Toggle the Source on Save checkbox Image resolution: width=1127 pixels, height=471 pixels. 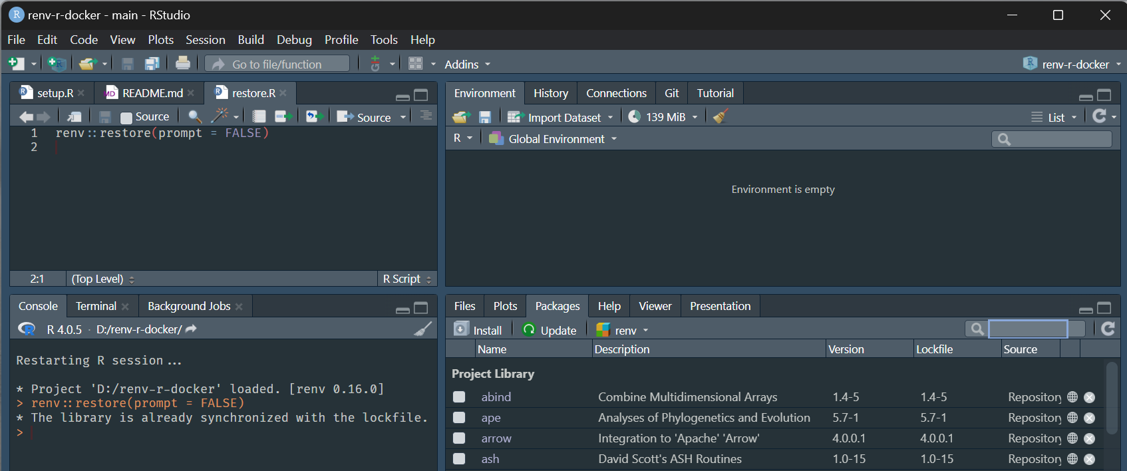(126, 118)
